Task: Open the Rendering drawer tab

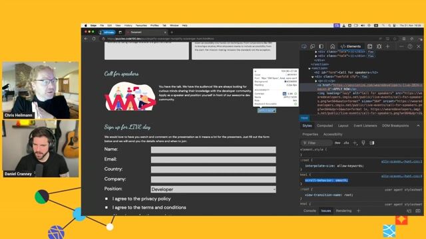Action: tap(343, 210)
